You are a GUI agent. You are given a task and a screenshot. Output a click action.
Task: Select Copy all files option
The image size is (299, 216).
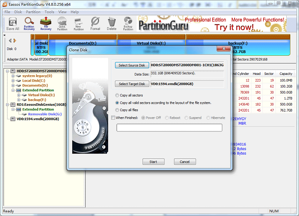[117, 110]
